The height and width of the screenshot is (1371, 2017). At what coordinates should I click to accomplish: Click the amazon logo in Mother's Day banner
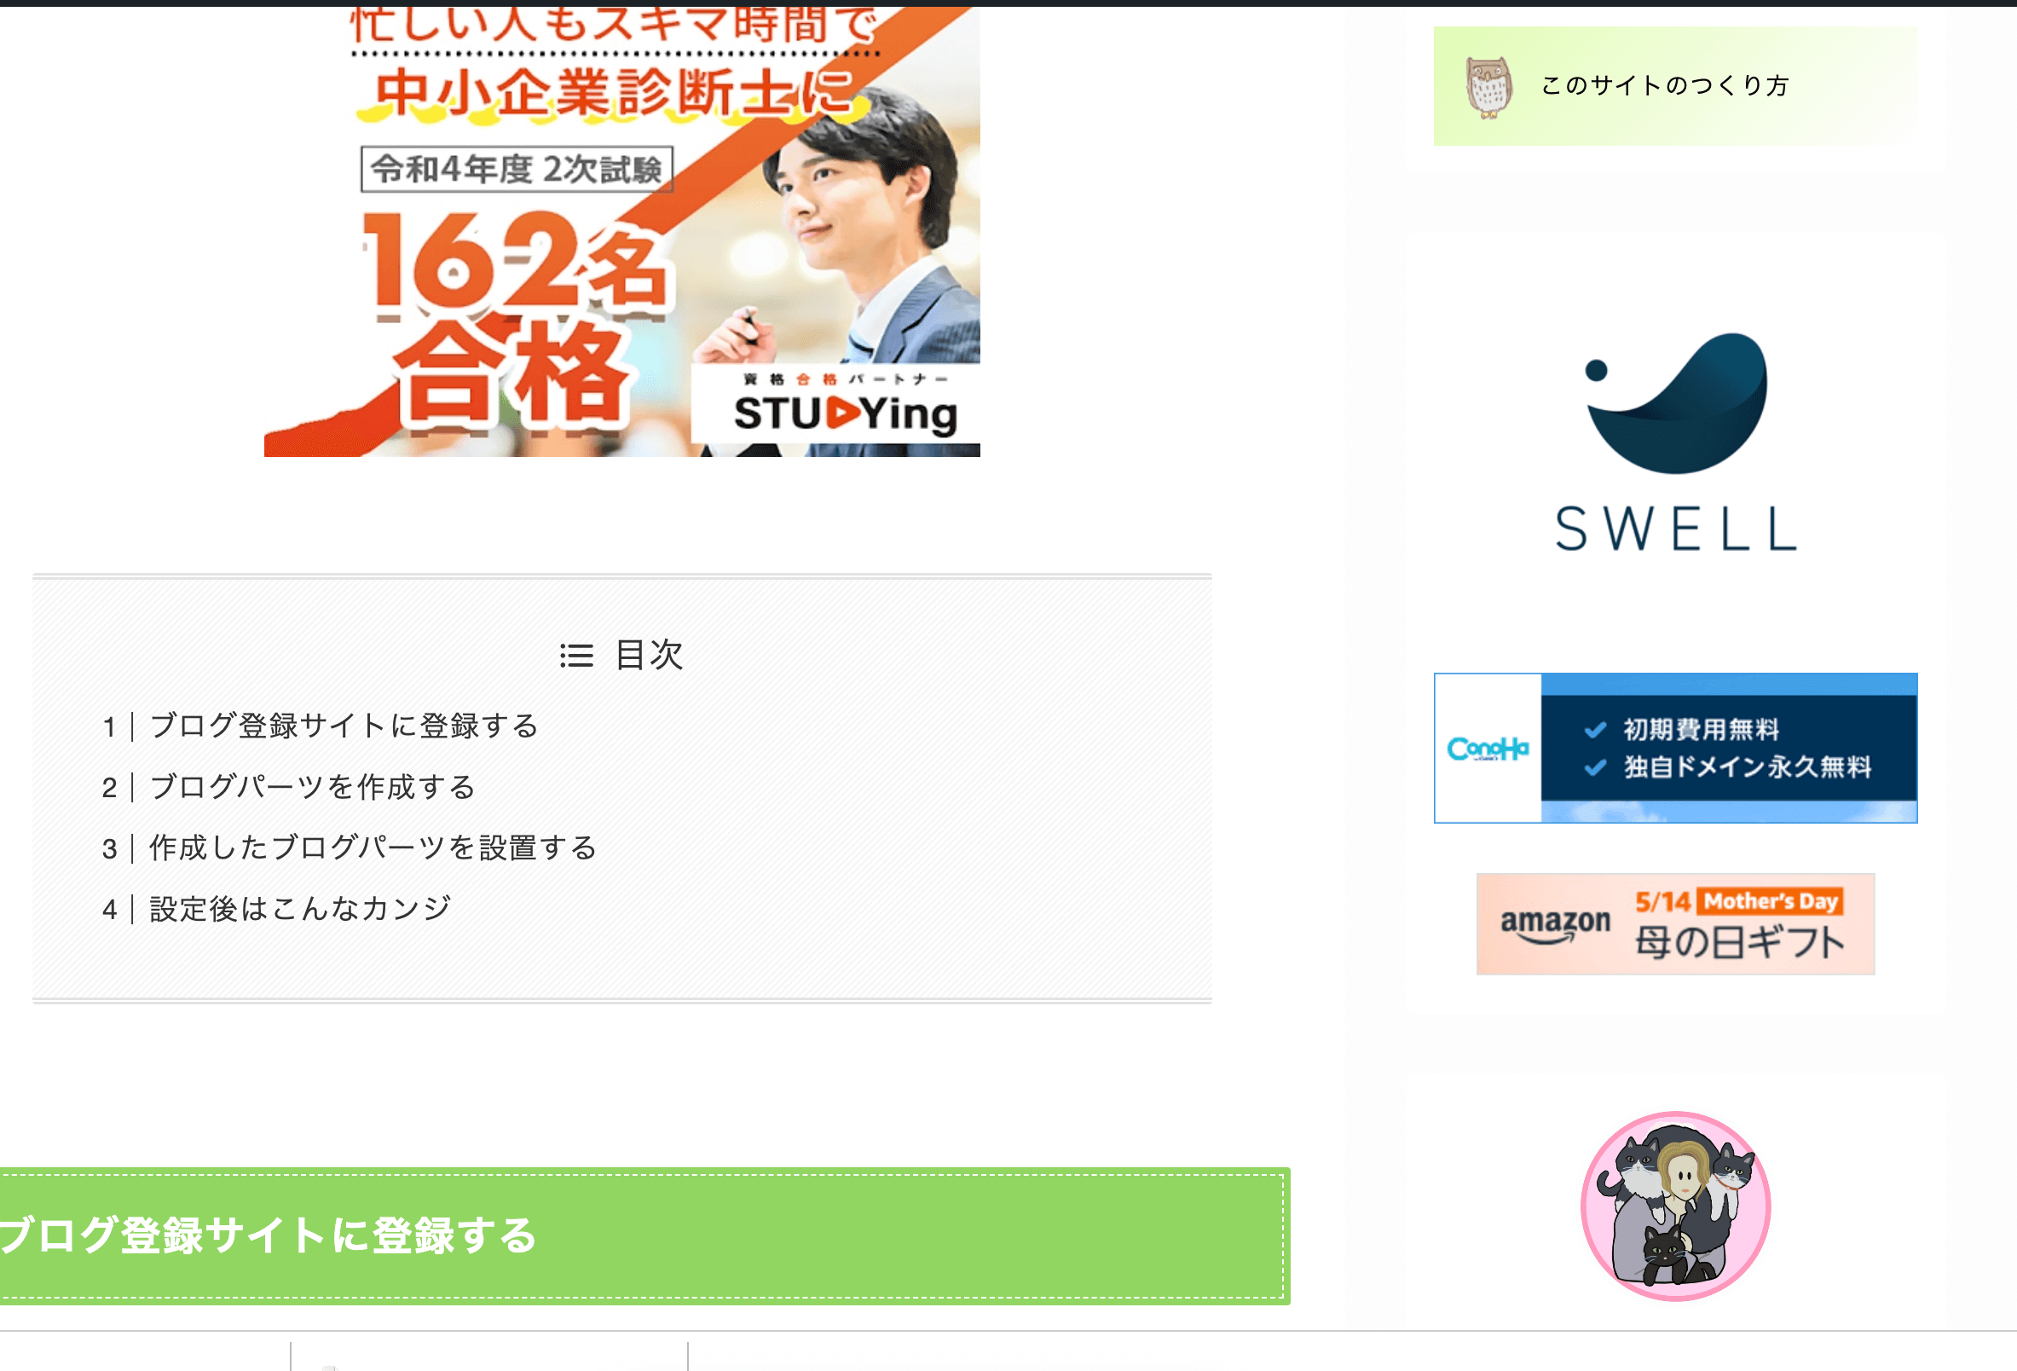pyautogui.click(x=1554, y=925)
